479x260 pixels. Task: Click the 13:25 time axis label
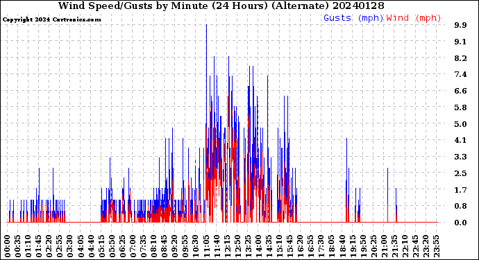point(248,245)
